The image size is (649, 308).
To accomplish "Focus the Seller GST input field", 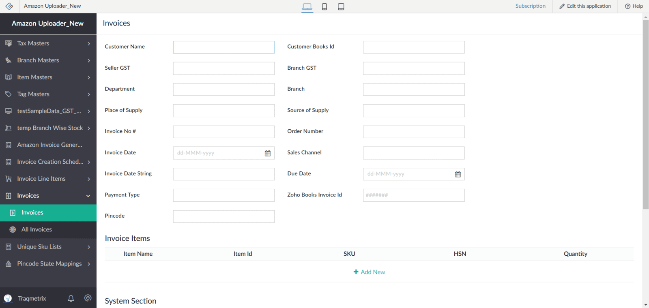I will [224, 68].
